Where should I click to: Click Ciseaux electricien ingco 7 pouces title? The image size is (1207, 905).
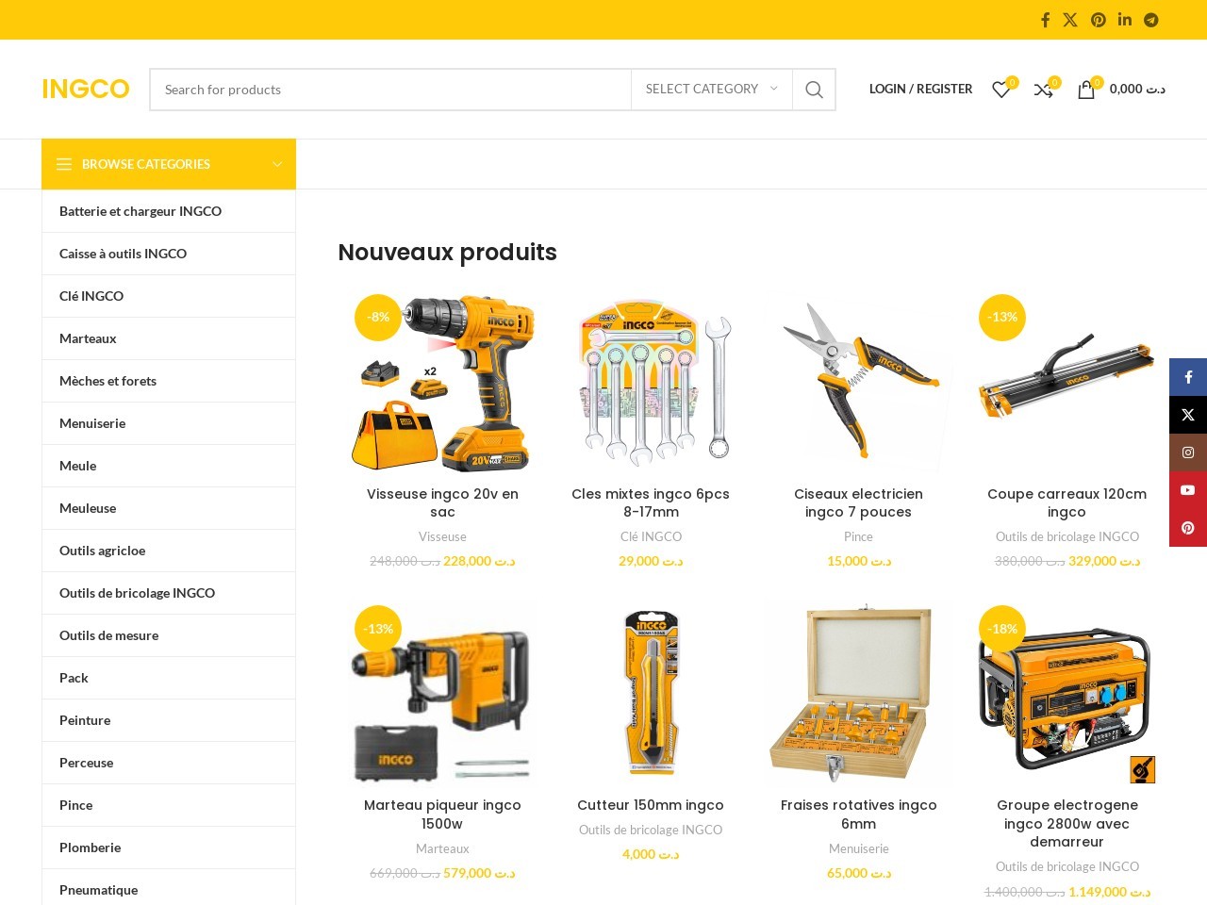(x=859, y=502)
